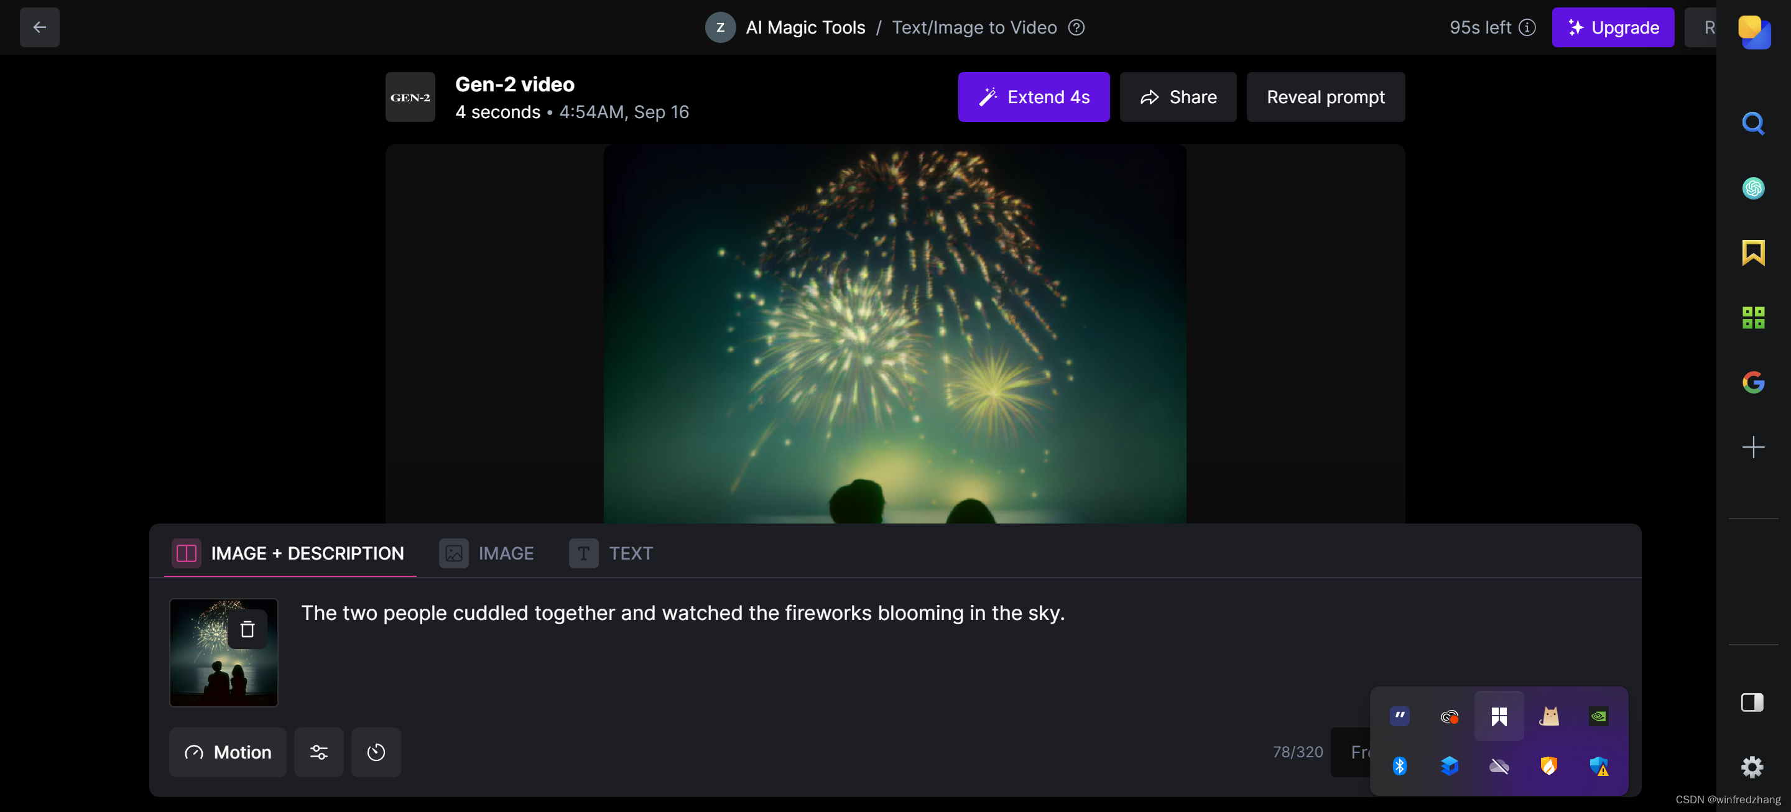1791x812 pixels.
Task: Switch to the TEXT tab
Action: pyautogui.click(x=611, y=553)
